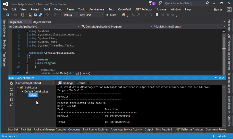Open the Any CPU platform dropdown
The height and width of the screenshot is (139, 233).
point(91,15)
